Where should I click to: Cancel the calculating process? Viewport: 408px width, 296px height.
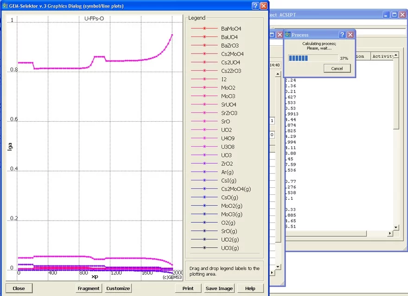pos(337,68)
